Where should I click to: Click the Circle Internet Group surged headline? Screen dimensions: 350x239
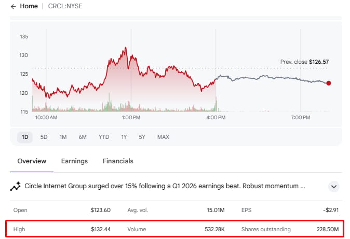(x=165, y=186)
